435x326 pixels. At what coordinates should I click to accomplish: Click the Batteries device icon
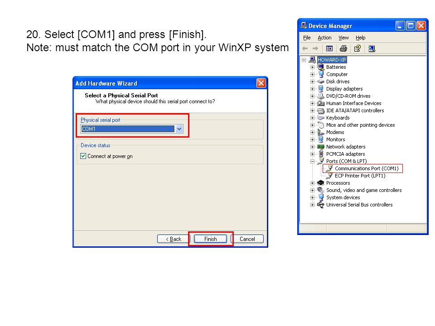pos(321,67)
